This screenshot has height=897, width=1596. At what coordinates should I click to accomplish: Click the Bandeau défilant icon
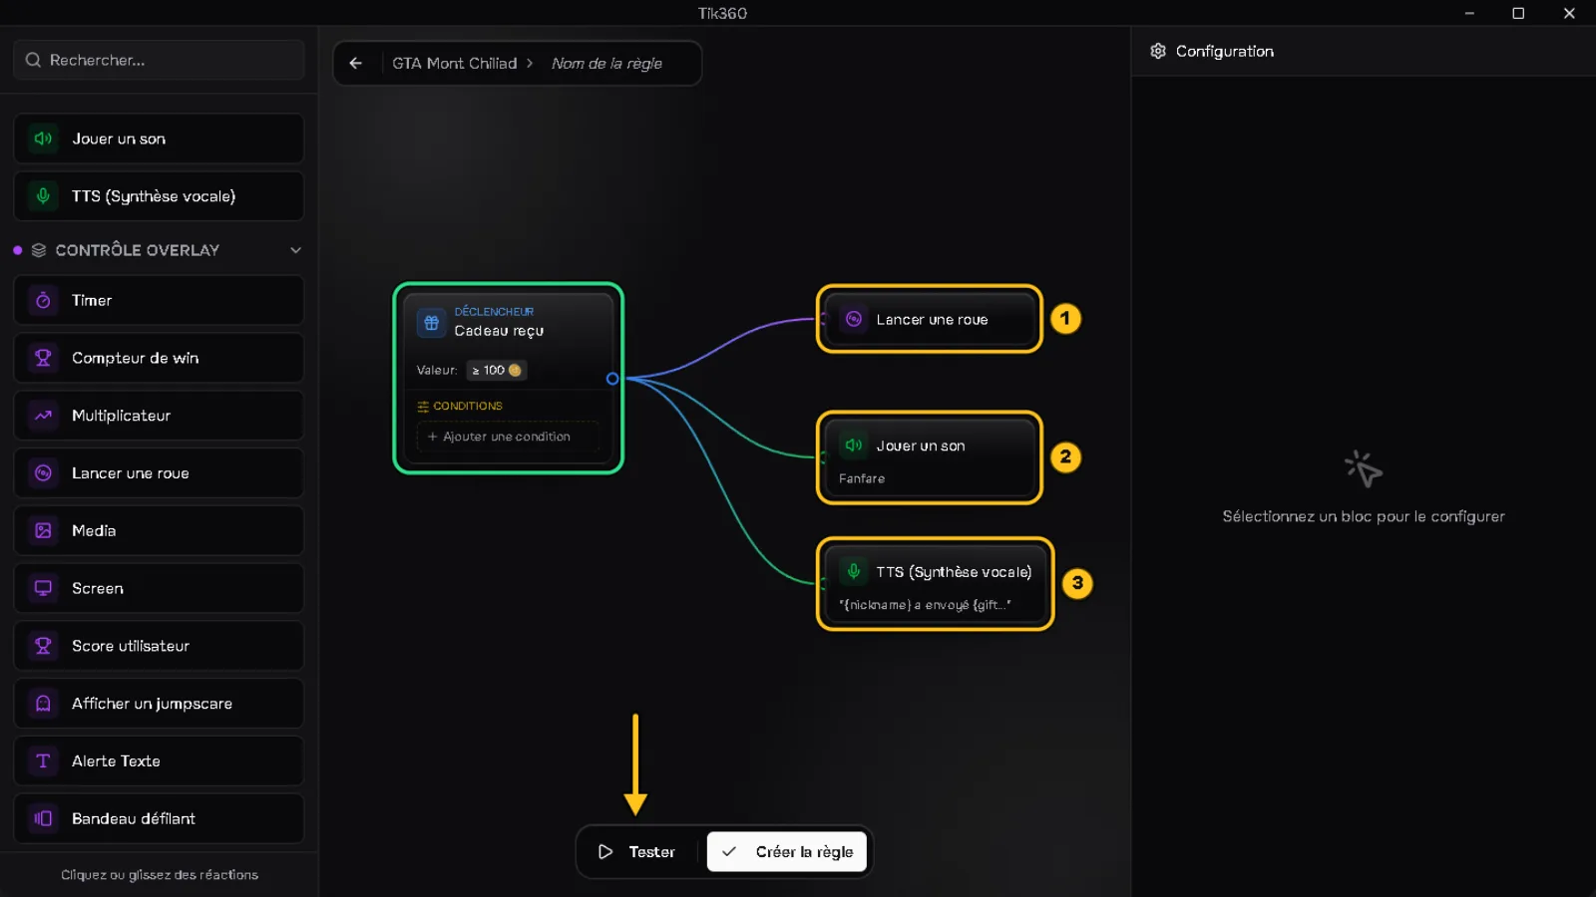43,818
